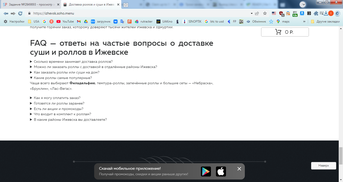Open a new tab with the plus button

126,5
